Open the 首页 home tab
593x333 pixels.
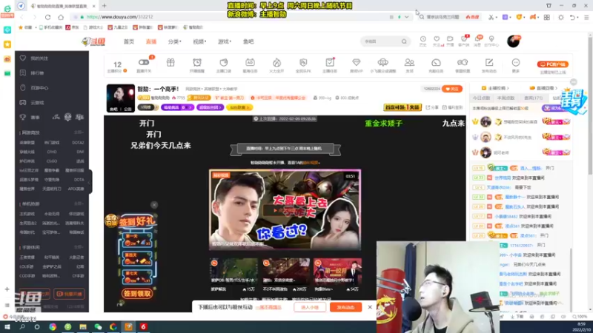coord(128,41)
